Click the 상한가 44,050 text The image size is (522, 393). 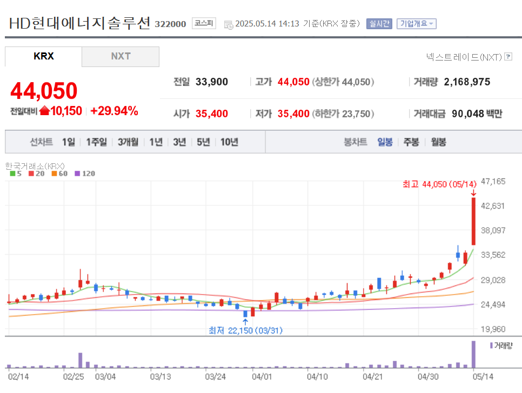343,82
